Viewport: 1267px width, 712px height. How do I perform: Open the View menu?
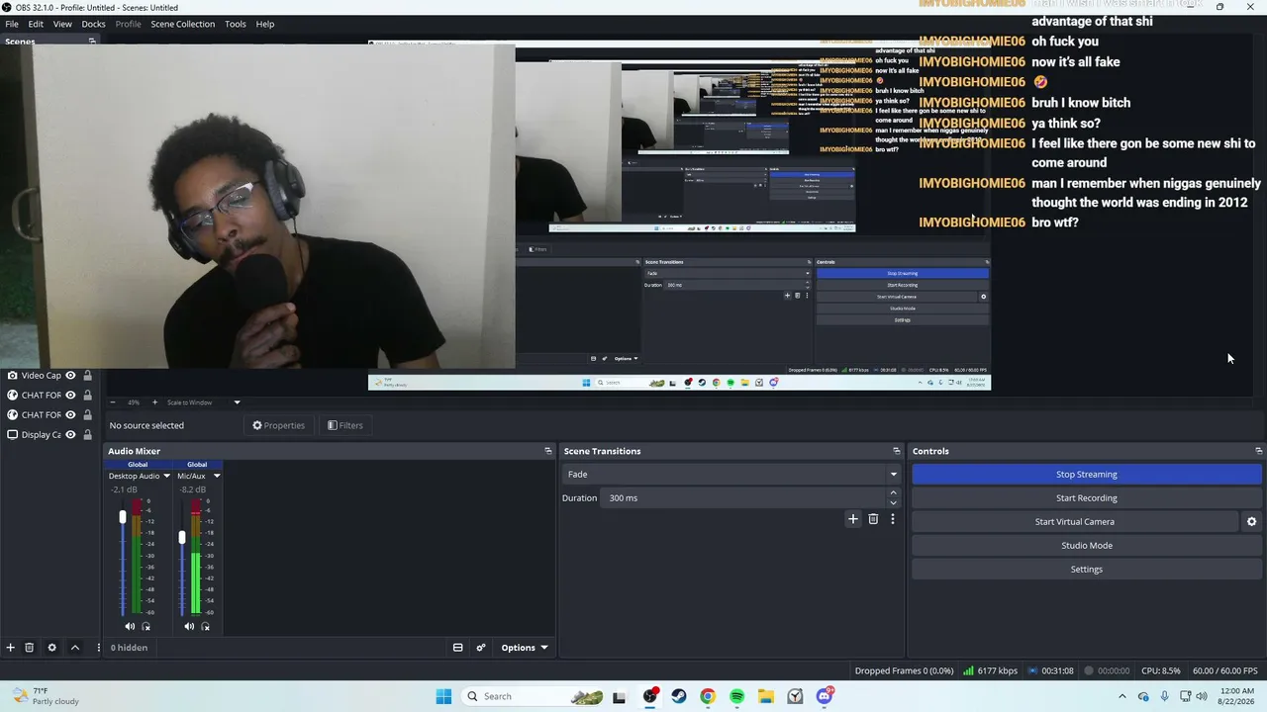pos(62,24)
